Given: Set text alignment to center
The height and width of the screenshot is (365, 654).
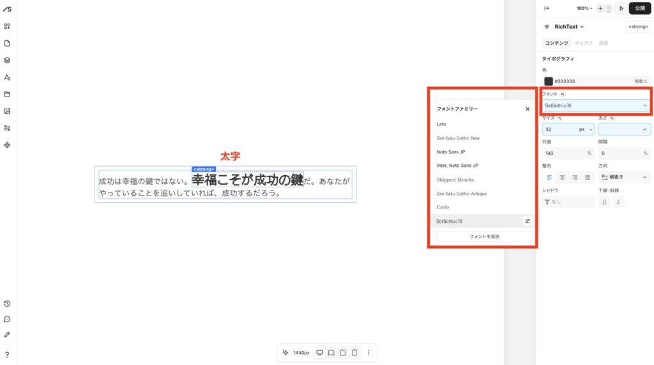Looking at the screenshot, I should (x=562, y=177).
